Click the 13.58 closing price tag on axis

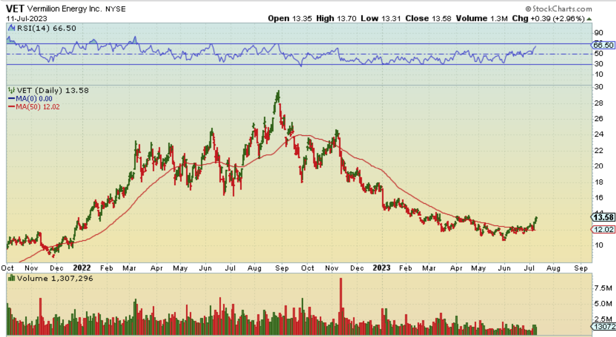[603, 217]
